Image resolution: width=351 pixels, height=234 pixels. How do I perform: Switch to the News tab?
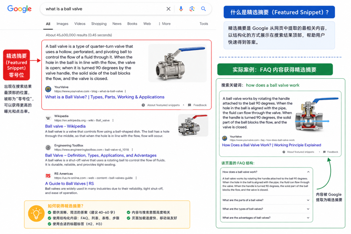(117, 24)
